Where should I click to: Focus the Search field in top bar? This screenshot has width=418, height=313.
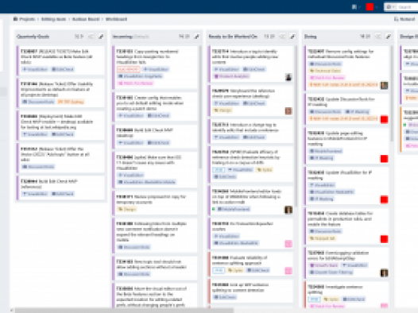pyautogui.click(x=408, y=7)
